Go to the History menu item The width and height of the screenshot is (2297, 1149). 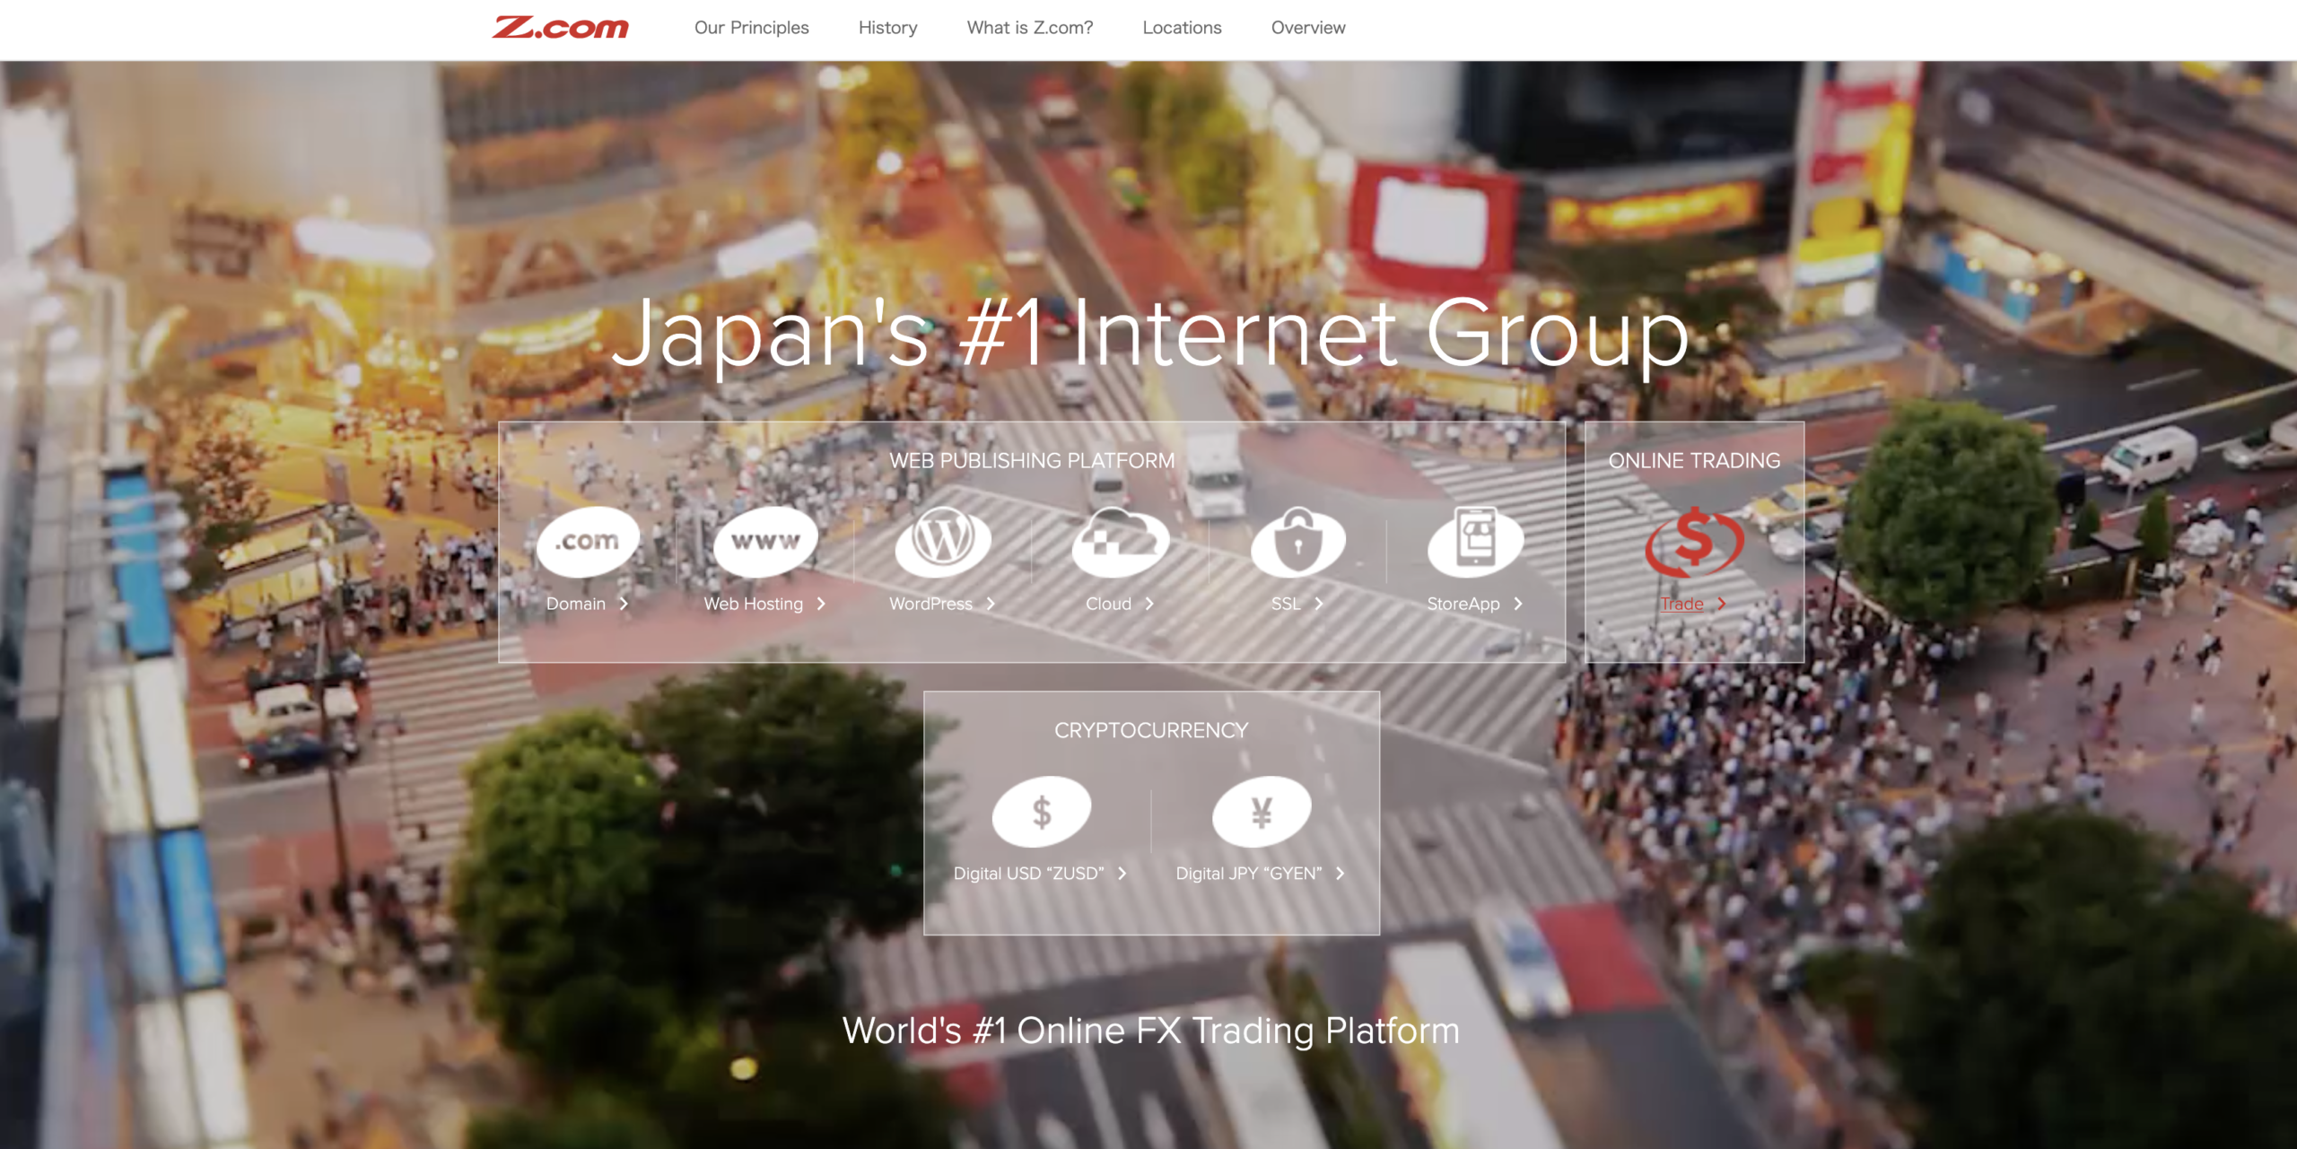[x=887, y=28]
